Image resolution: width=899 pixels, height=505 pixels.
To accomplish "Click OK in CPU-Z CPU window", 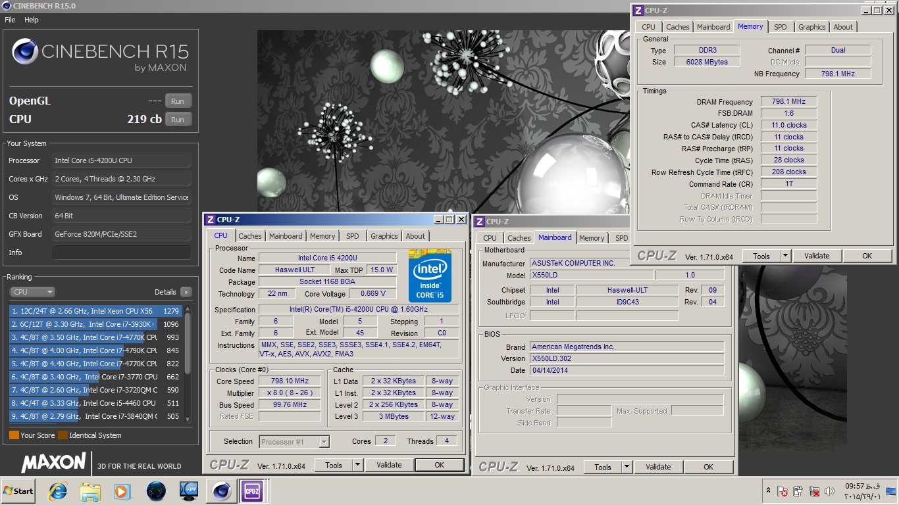I will 440,465.
